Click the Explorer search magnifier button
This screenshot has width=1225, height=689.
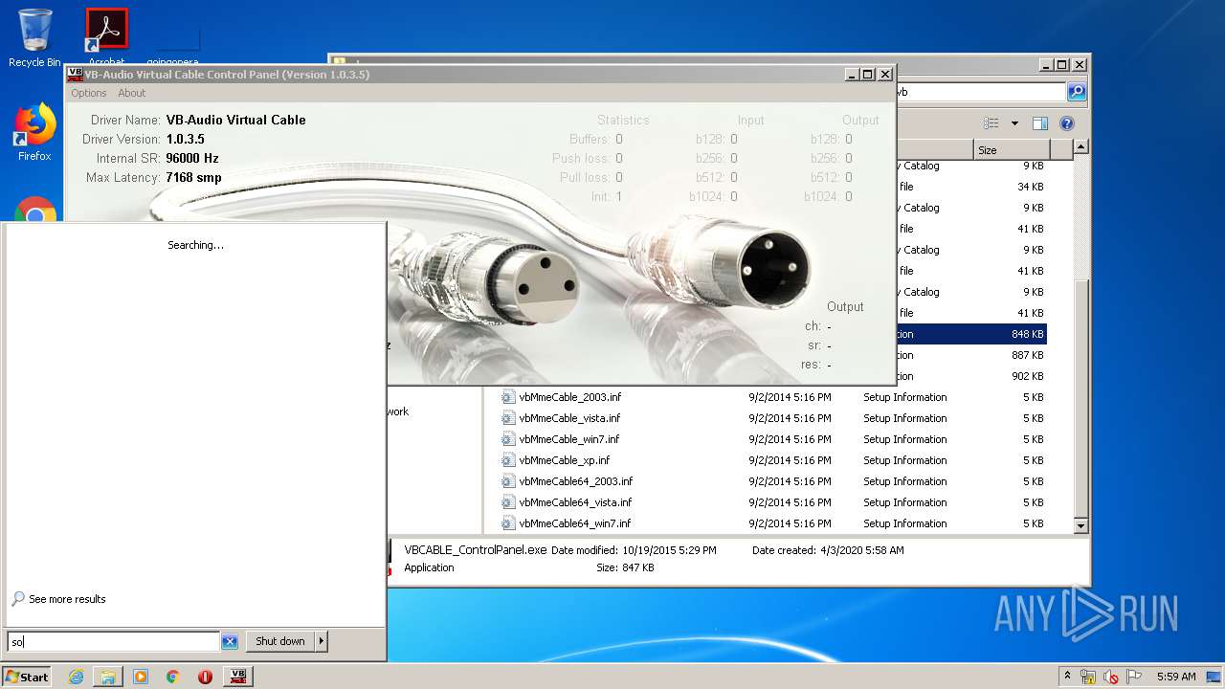[1077, 92]
